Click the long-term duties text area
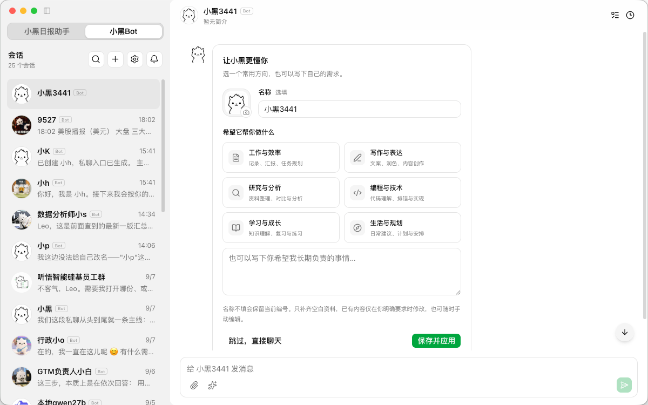The height and width of the screenshot is (405, 648). tap(342, 272)
